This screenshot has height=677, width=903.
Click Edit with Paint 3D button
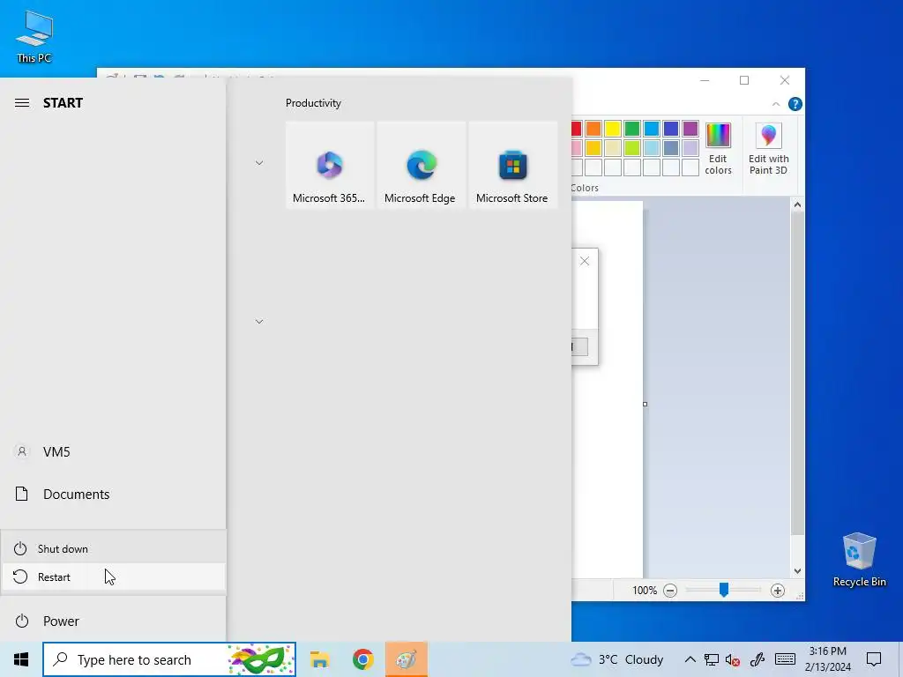(x=768, y=148)
